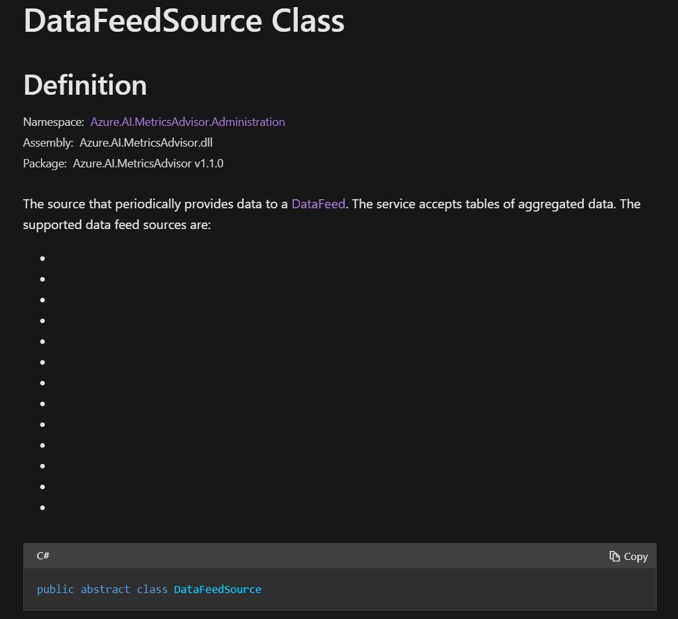Follow the DataFeed link in the description
The height and width of the screenshot is (619, 678).
(x=319, y=204)
